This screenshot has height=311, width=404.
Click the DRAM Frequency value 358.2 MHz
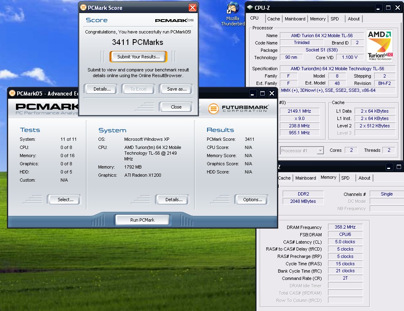click(345, 227)
